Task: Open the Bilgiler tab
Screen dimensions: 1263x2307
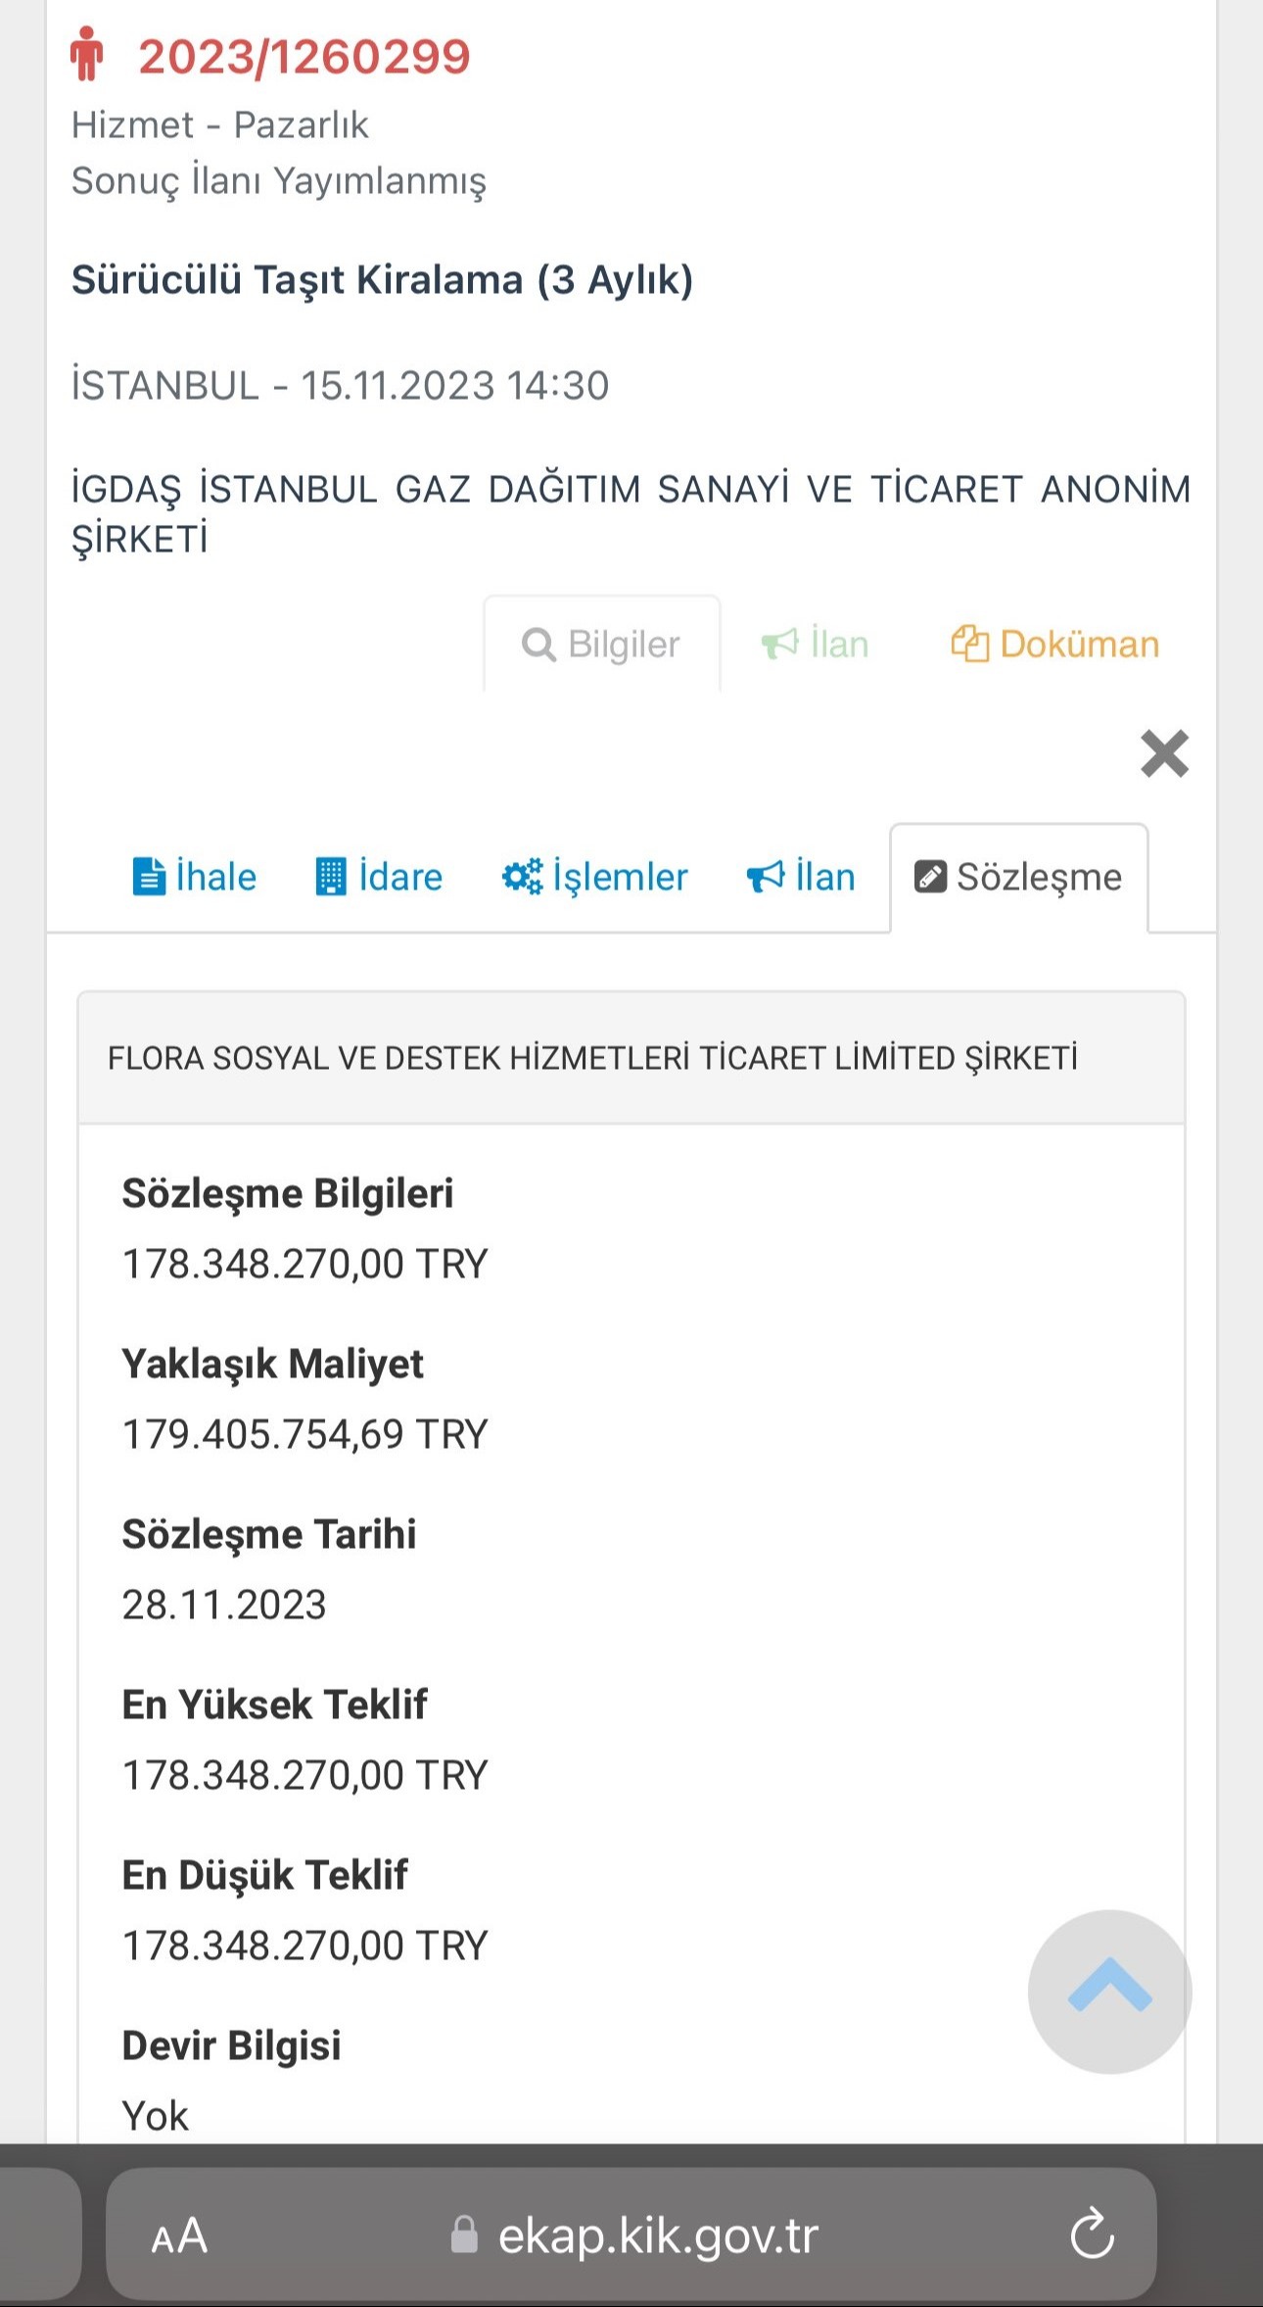Action: 624,645
